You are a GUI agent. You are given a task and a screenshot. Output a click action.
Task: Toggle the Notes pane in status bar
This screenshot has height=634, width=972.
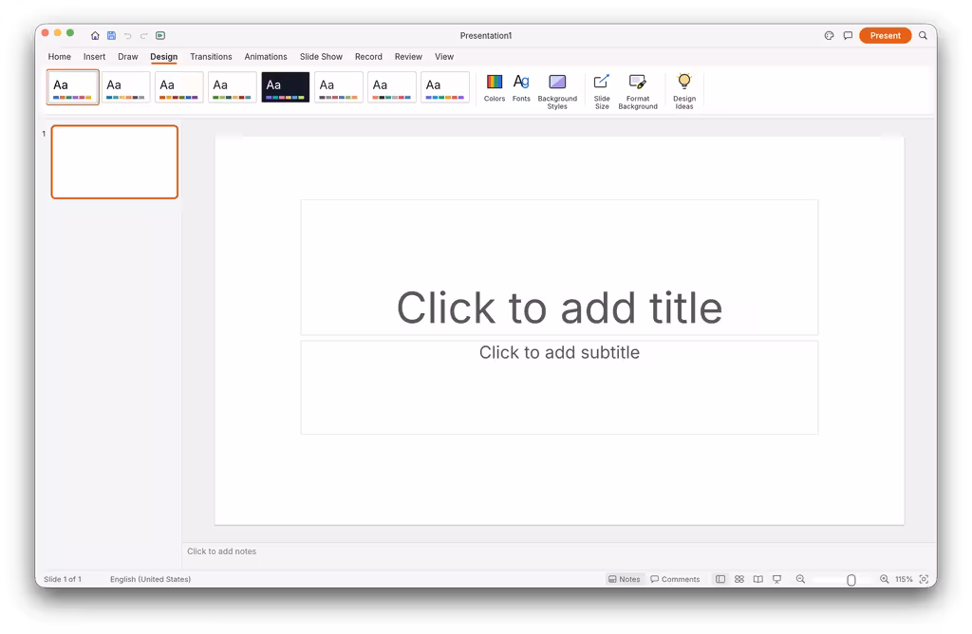pos(624,579)
